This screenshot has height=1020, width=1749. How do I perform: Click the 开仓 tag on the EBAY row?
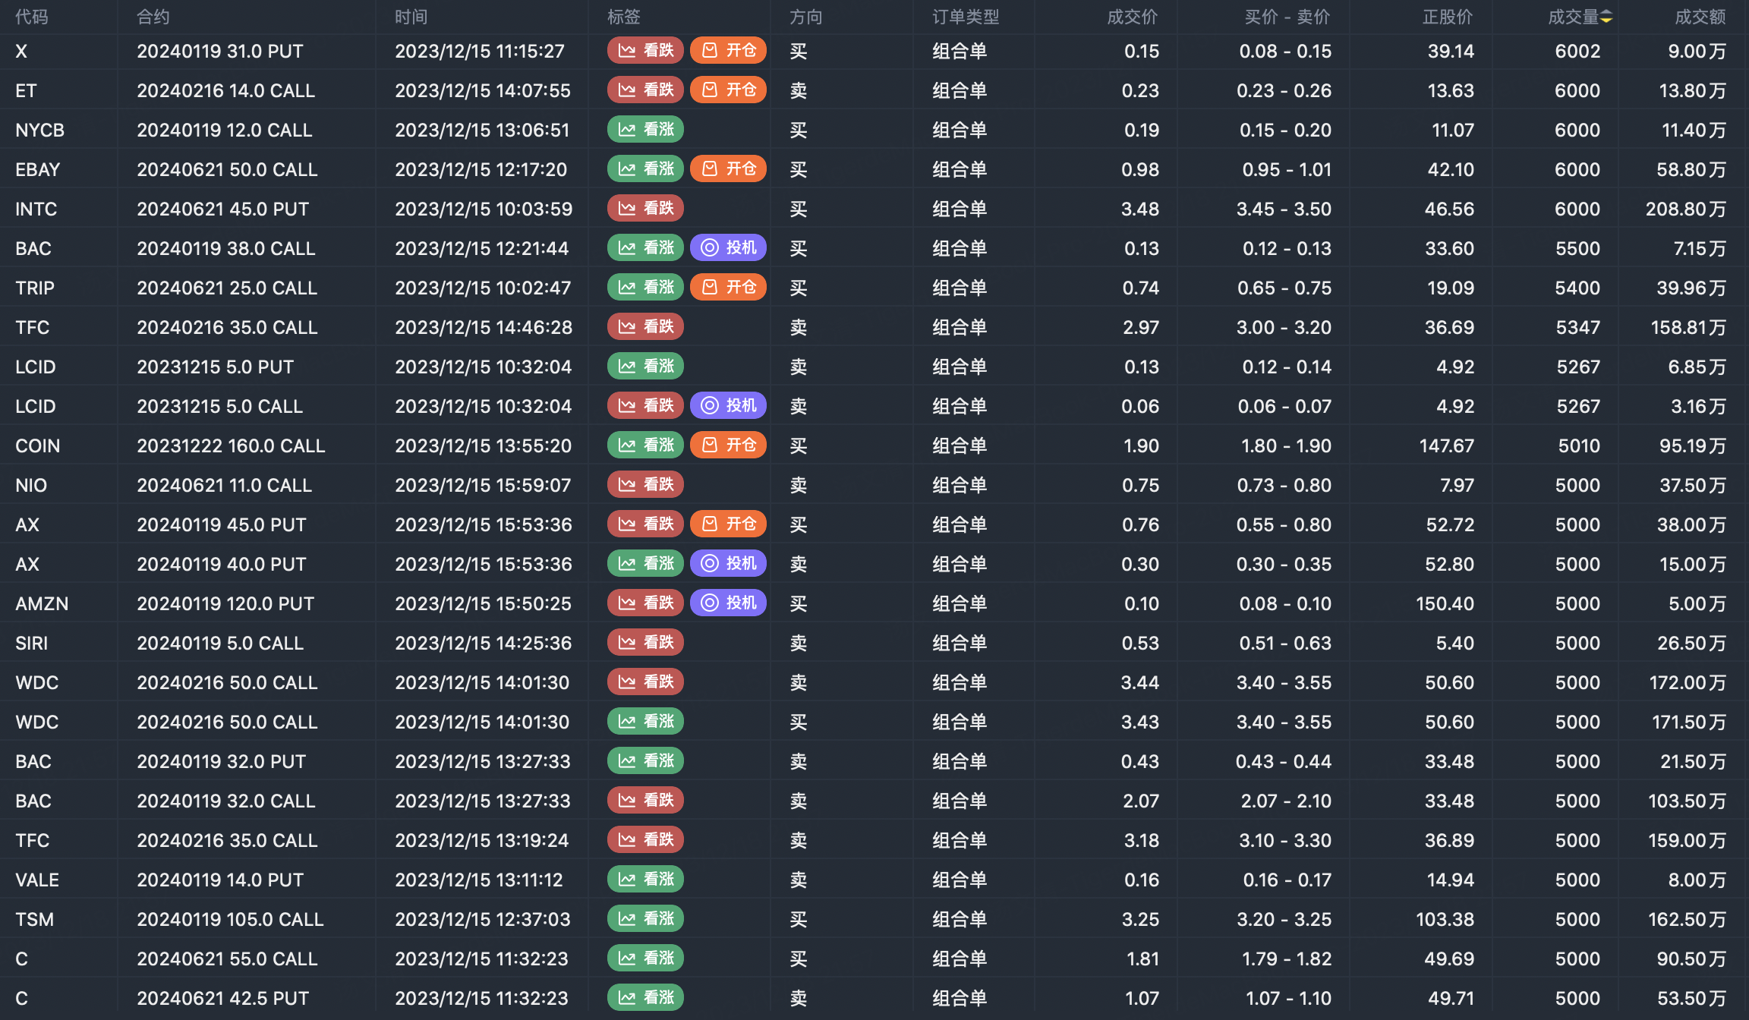click(x=728, y=169)
